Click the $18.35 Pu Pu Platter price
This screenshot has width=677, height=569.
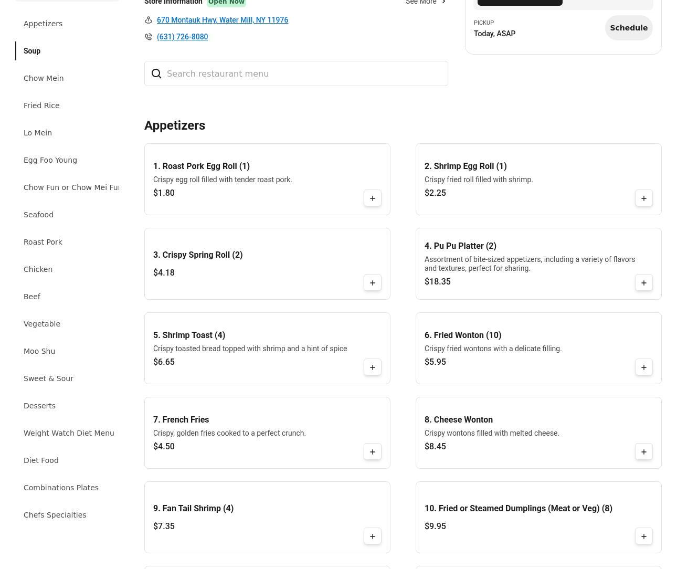click(x=438, y=281)
